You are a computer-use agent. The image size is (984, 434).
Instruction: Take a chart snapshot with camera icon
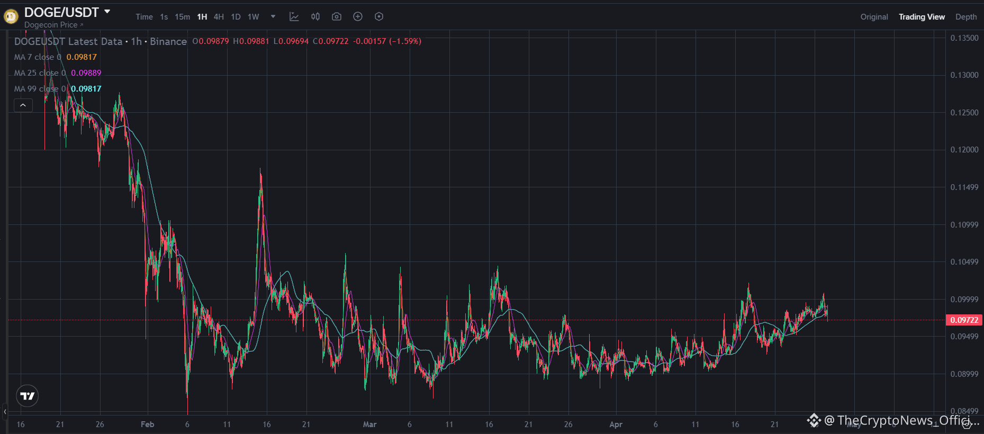[x=337, y=16]
